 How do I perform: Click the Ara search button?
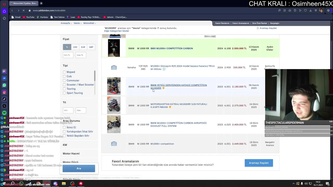79,168
